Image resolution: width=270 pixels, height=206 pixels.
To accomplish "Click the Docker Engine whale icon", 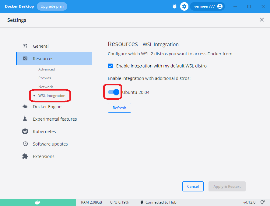I will pyautogui.click(x=25, y=107).
